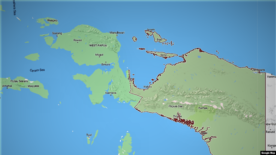Click the Bintuni town label
Image resolution: width=276 pixels, height=155 pixels.
pos(106,64)
